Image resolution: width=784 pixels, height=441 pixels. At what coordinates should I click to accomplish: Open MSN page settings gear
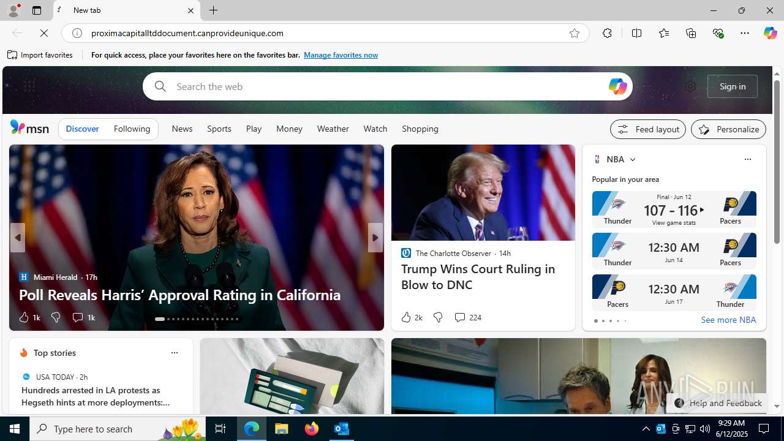690,86
